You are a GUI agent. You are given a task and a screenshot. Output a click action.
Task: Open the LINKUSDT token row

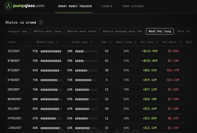[99, 128]
